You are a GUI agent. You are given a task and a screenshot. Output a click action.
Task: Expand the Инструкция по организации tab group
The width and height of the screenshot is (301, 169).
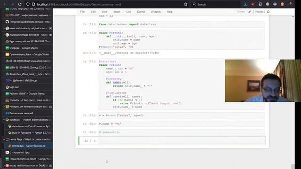pyautogui.click(x=4, y=107)
